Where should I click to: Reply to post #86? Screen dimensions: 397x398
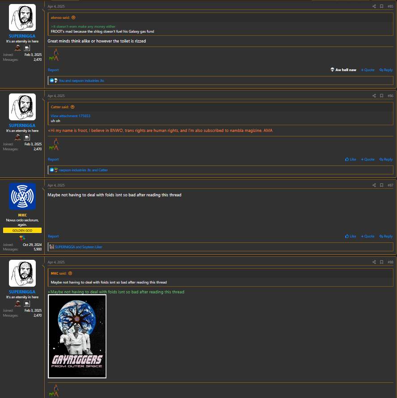pos(386,159)
